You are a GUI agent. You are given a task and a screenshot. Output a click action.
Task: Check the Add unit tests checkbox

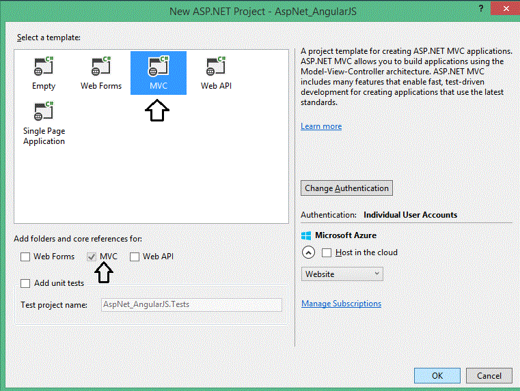tap(25, 283)
